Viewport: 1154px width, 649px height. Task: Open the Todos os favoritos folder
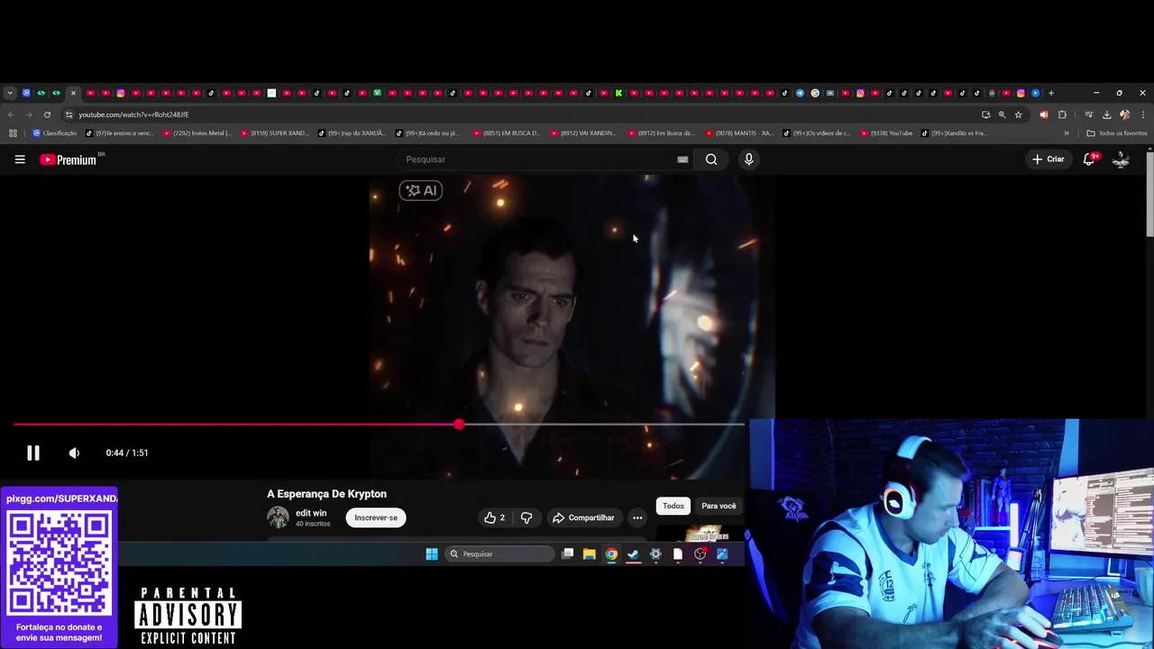(1117, 133)
